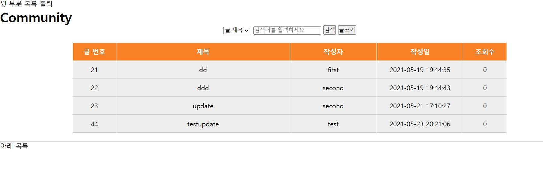The image size is (543, 170).
Task: Select post number 23 cell
Action: 94,106
